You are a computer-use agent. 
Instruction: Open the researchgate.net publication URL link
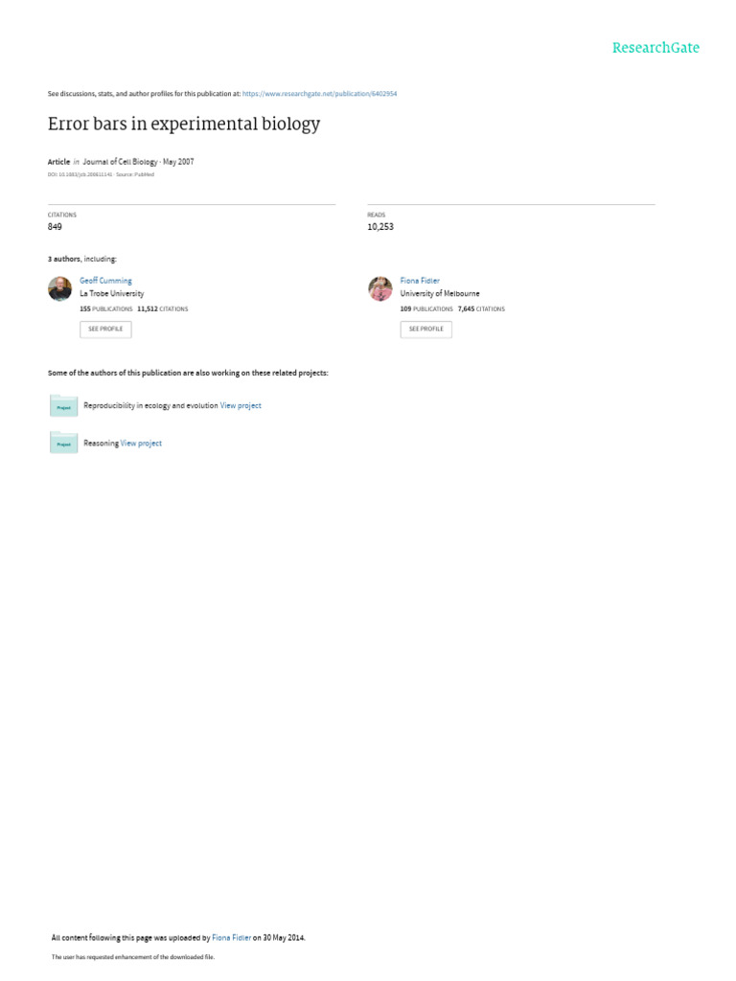[x=320, y=94]
